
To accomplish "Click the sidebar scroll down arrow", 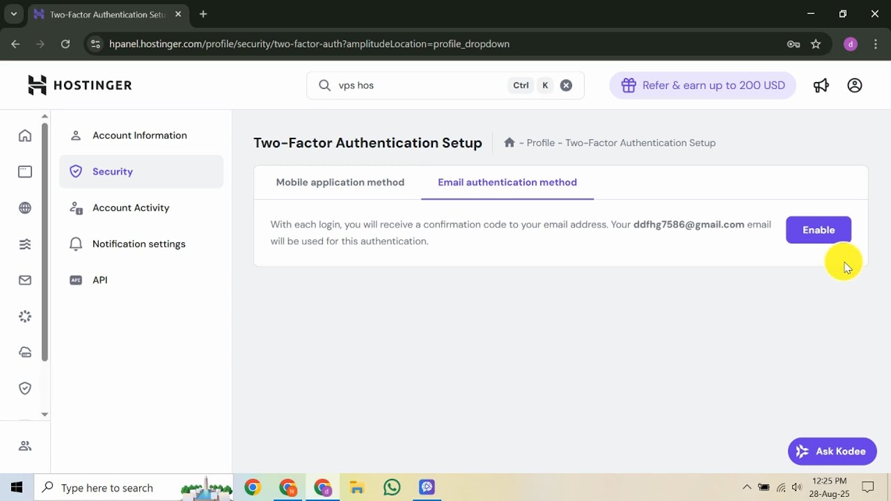I will coord(45,414).
